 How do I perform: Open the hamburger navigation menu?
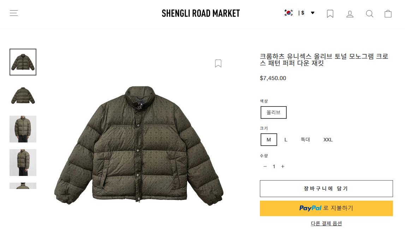pos(14,13)
